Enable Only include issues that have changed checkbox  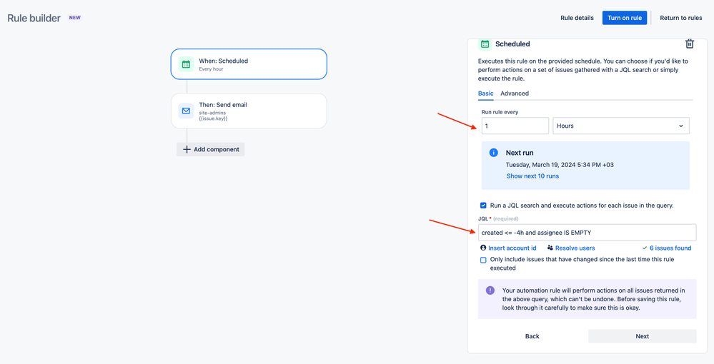(x=483, y=260)
